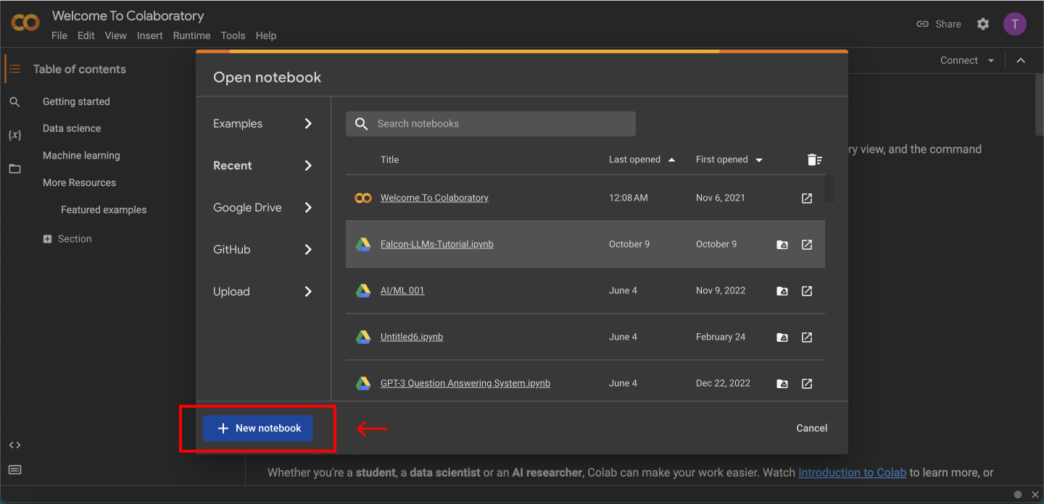1044x504 pixels.
Task: Open the Insert menu
Action: (150, 35)
